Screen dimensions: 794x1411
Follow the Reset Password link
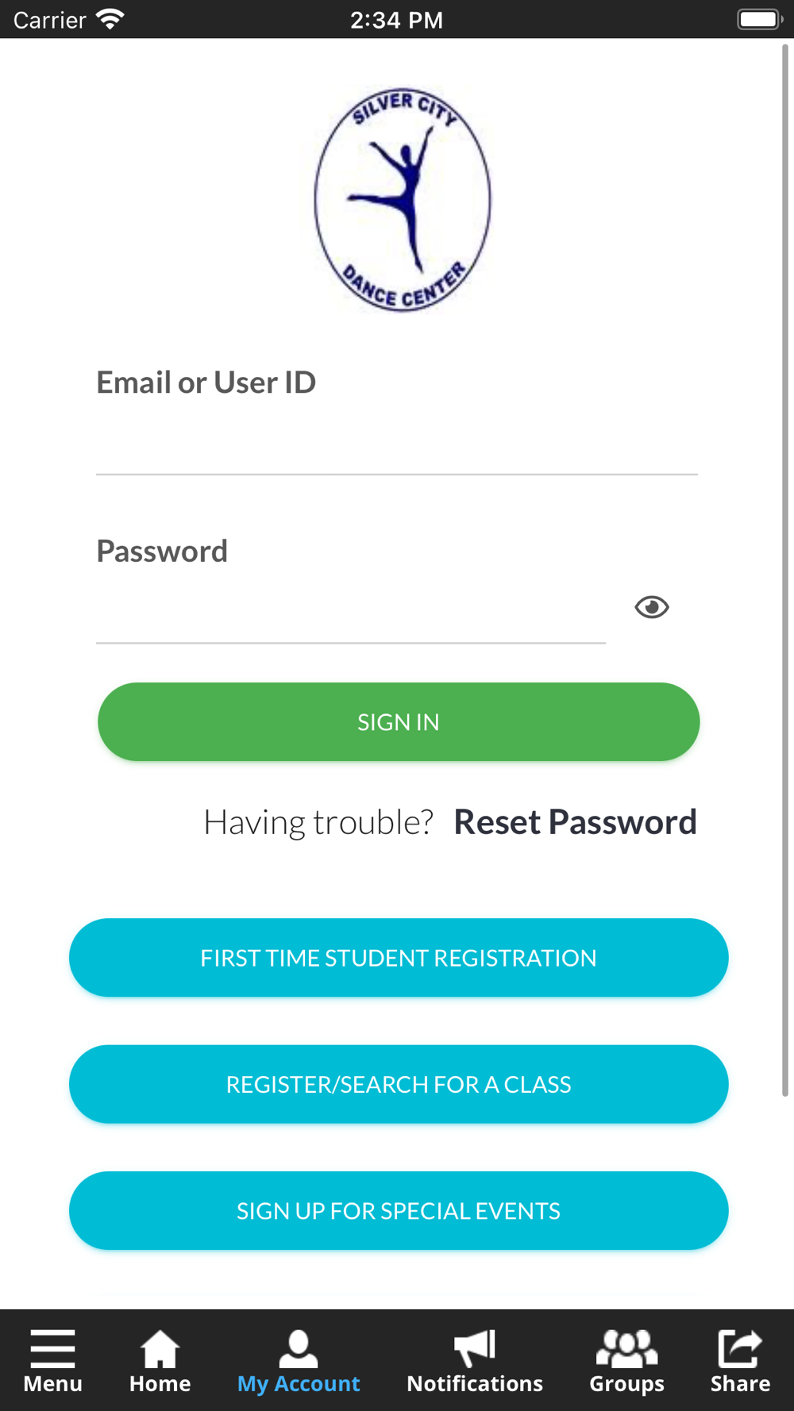[x=575, y=822]
